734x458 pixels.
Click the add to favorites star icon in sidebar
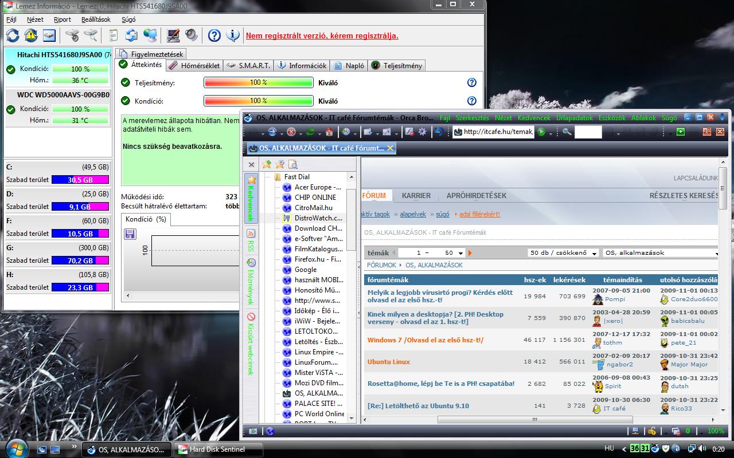(267, 164)
